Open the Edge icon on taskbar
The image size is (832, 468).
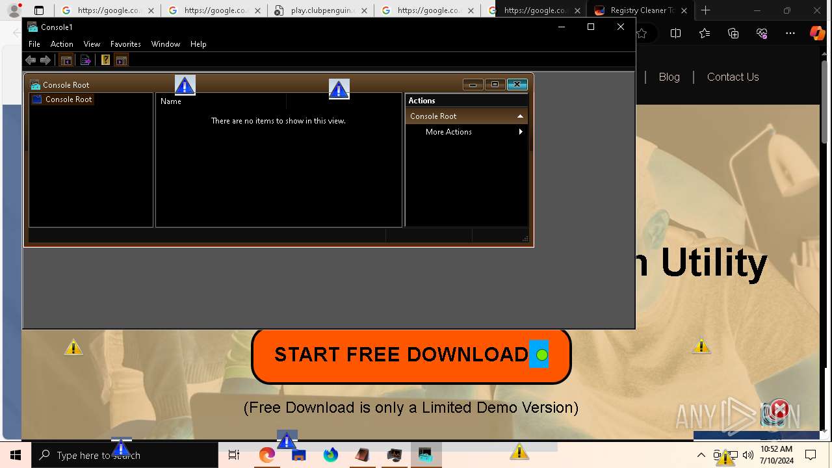coord(267,455)
